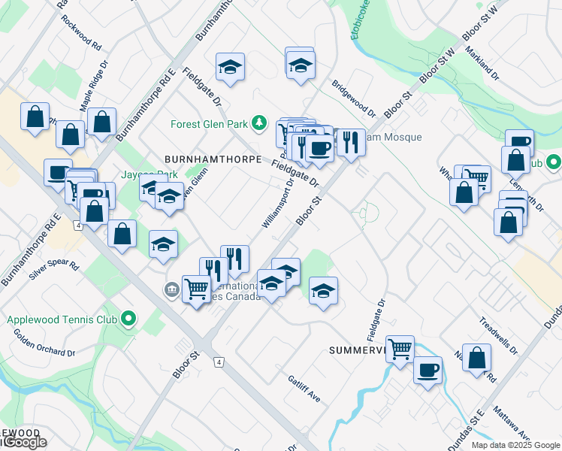Open the shopping cart marker next to the museum icon
This screenshot has height=451, width=562.
pos(196,290)
